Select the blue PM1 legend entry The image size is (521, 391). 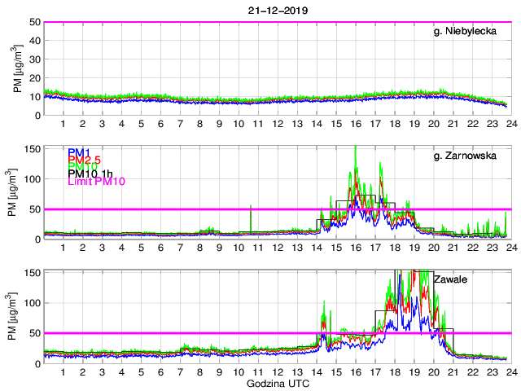[x=78, y=152]
